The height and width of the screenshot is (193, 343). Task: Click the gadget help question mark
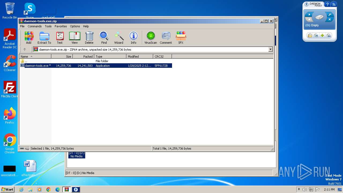pyautogui.click(x=327, y=4)
